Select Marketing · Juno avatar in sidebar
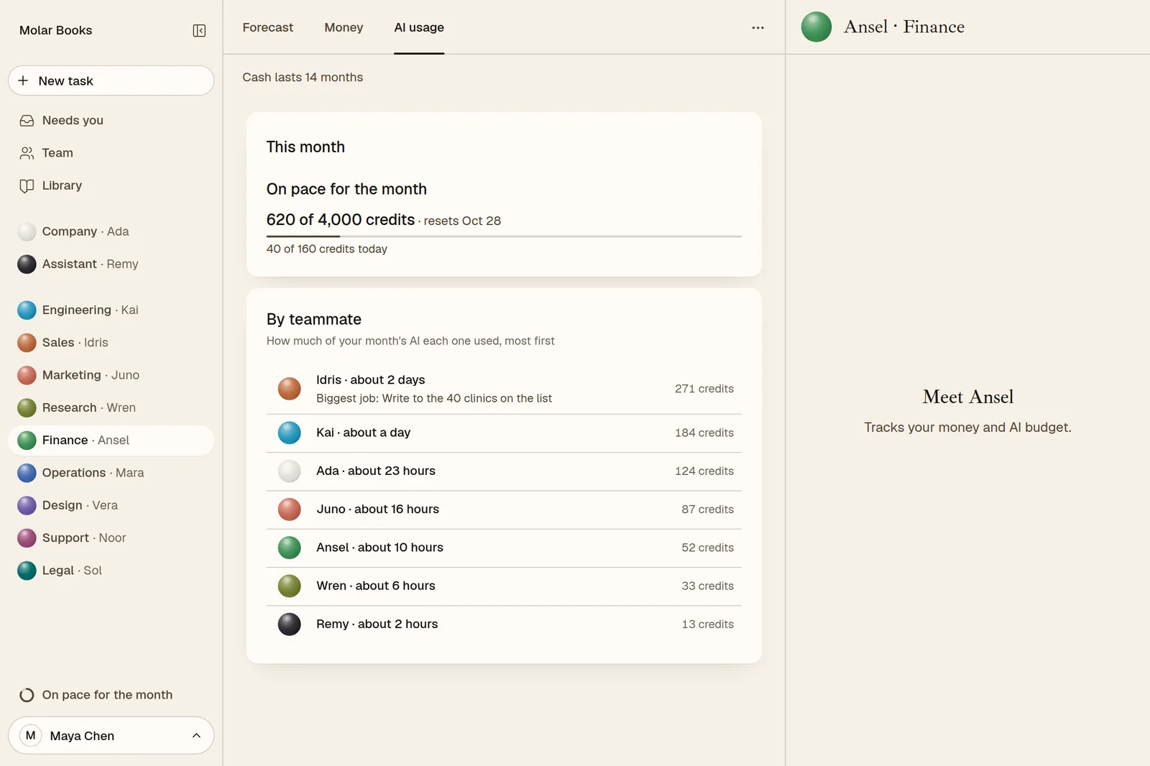Viewport: 1150px width, 766px height. point(27,375)
